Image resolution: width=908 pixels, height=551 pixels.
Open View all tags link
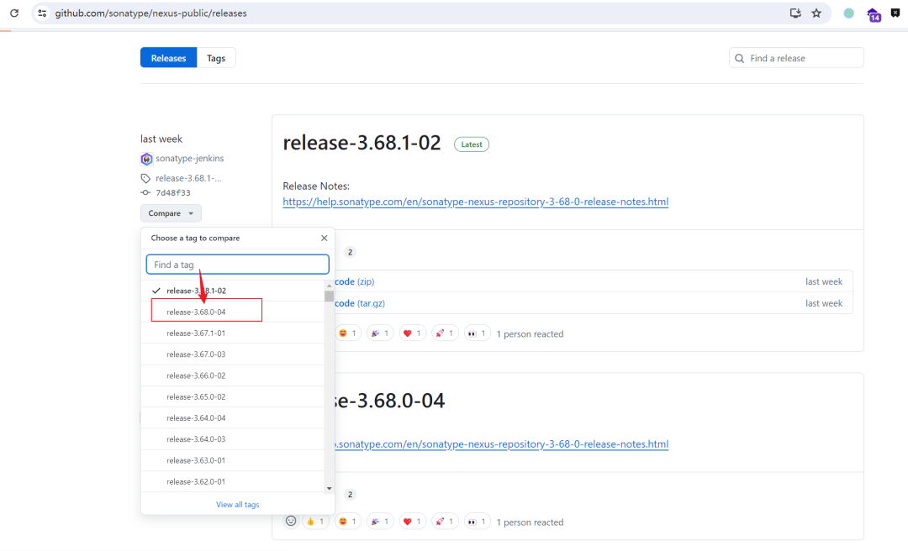point(237,505)
